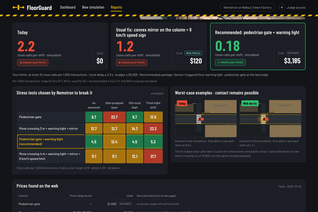Click the Old route kept column header
Viewport: 318px width, 212px height.
[135, 105]
